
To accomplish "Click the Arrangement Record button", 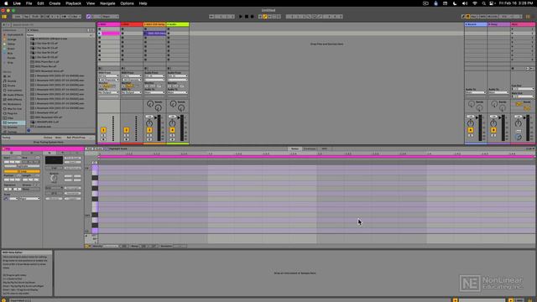I will point(252,17).
